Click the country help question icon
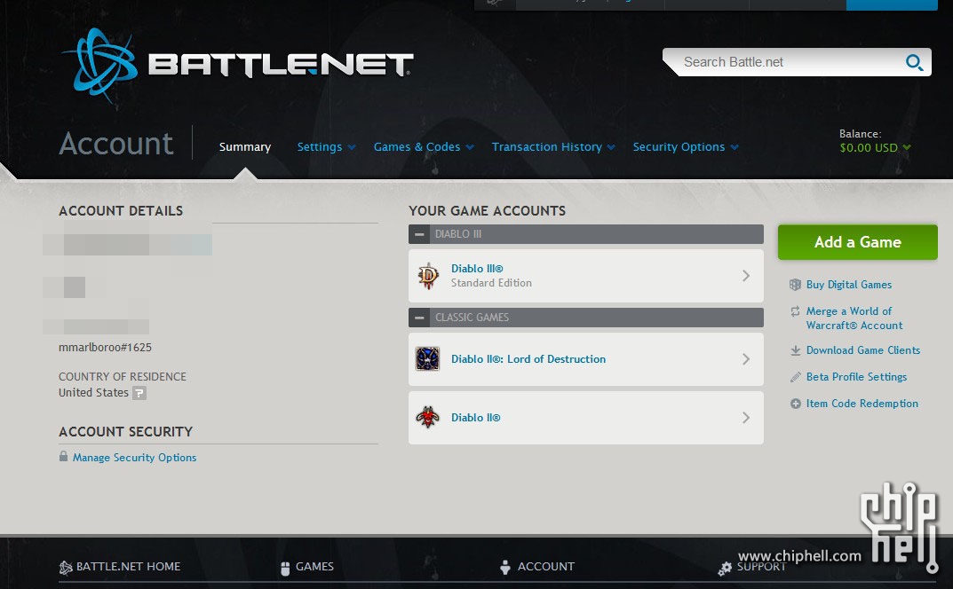Image resolution: width=953 pixels, height=589 pixels. click(x=139, y=393)
